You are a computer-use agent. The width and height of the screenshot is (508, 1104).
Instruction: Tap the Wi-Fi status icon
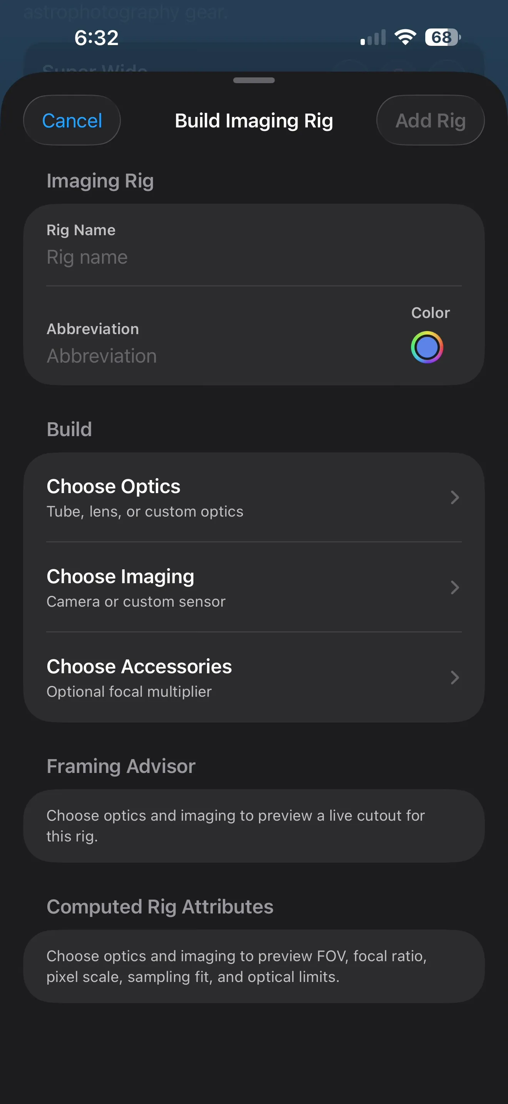[x=405, y=37]
